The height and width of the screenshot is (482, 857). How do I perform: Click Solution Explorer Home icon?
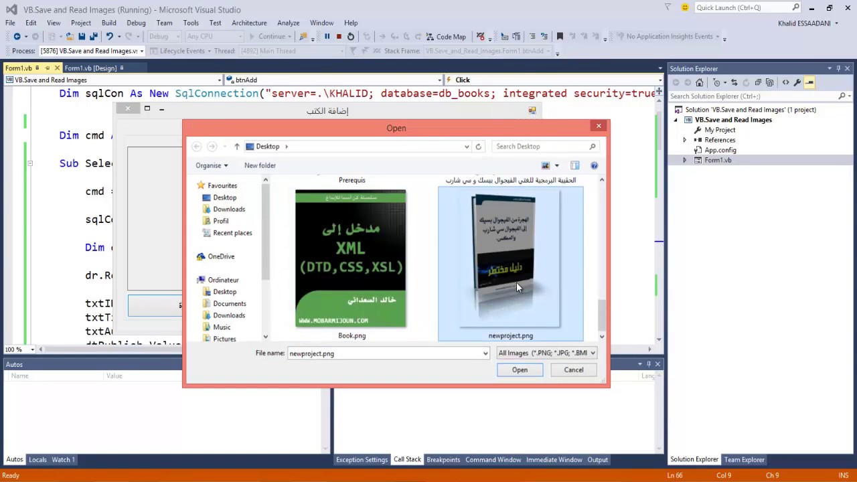(700, 82)
